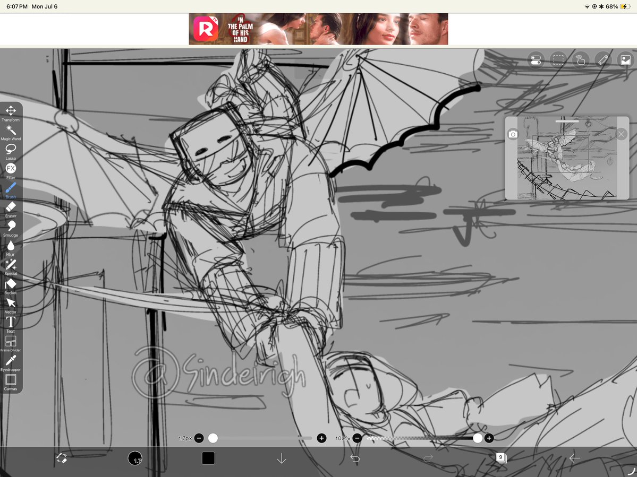Image resolution: width=637 pixels, height=477 pixels.
Task: Tap the camera icon on reference window
Action: click(x=513, y=134)
